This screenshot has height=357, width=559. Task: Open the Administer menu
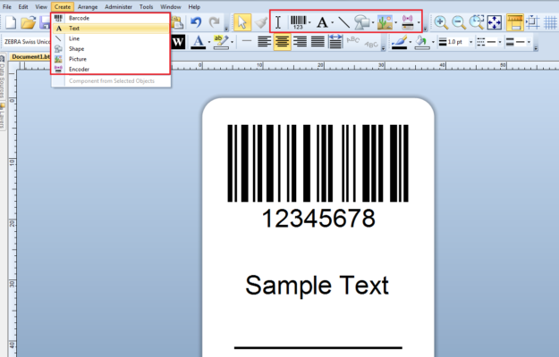click(x=118, y=7)
